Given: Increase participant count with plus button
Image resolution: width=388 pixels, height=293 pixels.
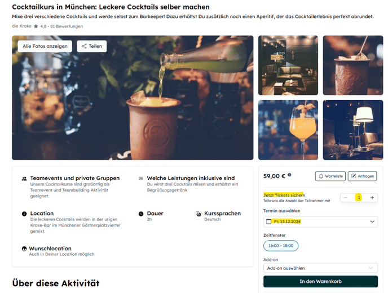Looking at the screenshot, I should [x=372, y=197].
